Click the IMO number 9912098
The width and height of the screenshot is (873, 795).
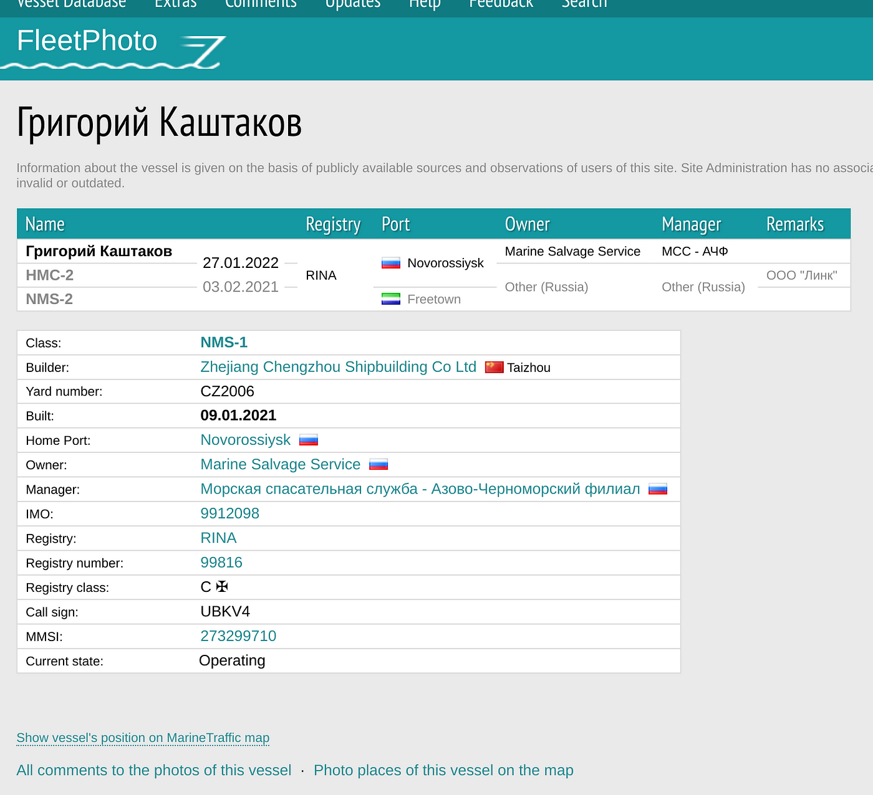click(x=229, y=513)
